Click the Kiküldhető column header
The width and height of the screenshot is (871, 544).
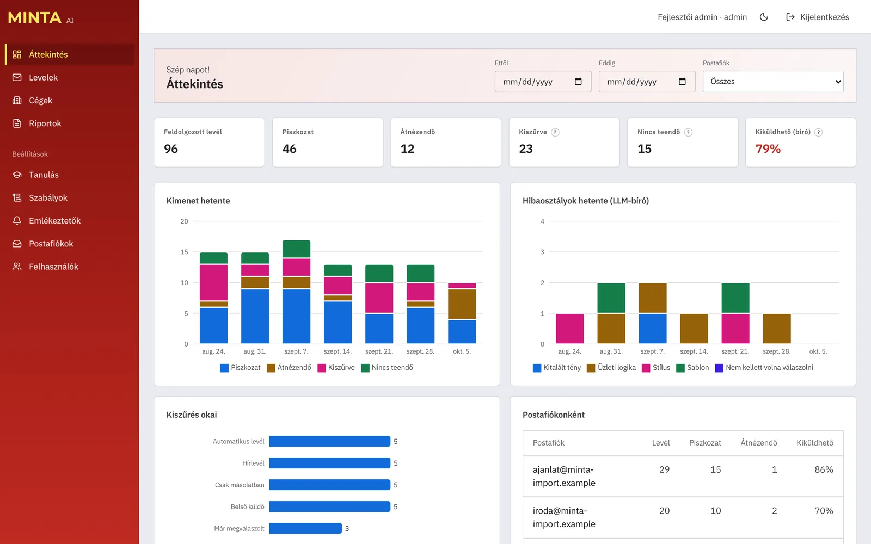[x=814, y=443]
